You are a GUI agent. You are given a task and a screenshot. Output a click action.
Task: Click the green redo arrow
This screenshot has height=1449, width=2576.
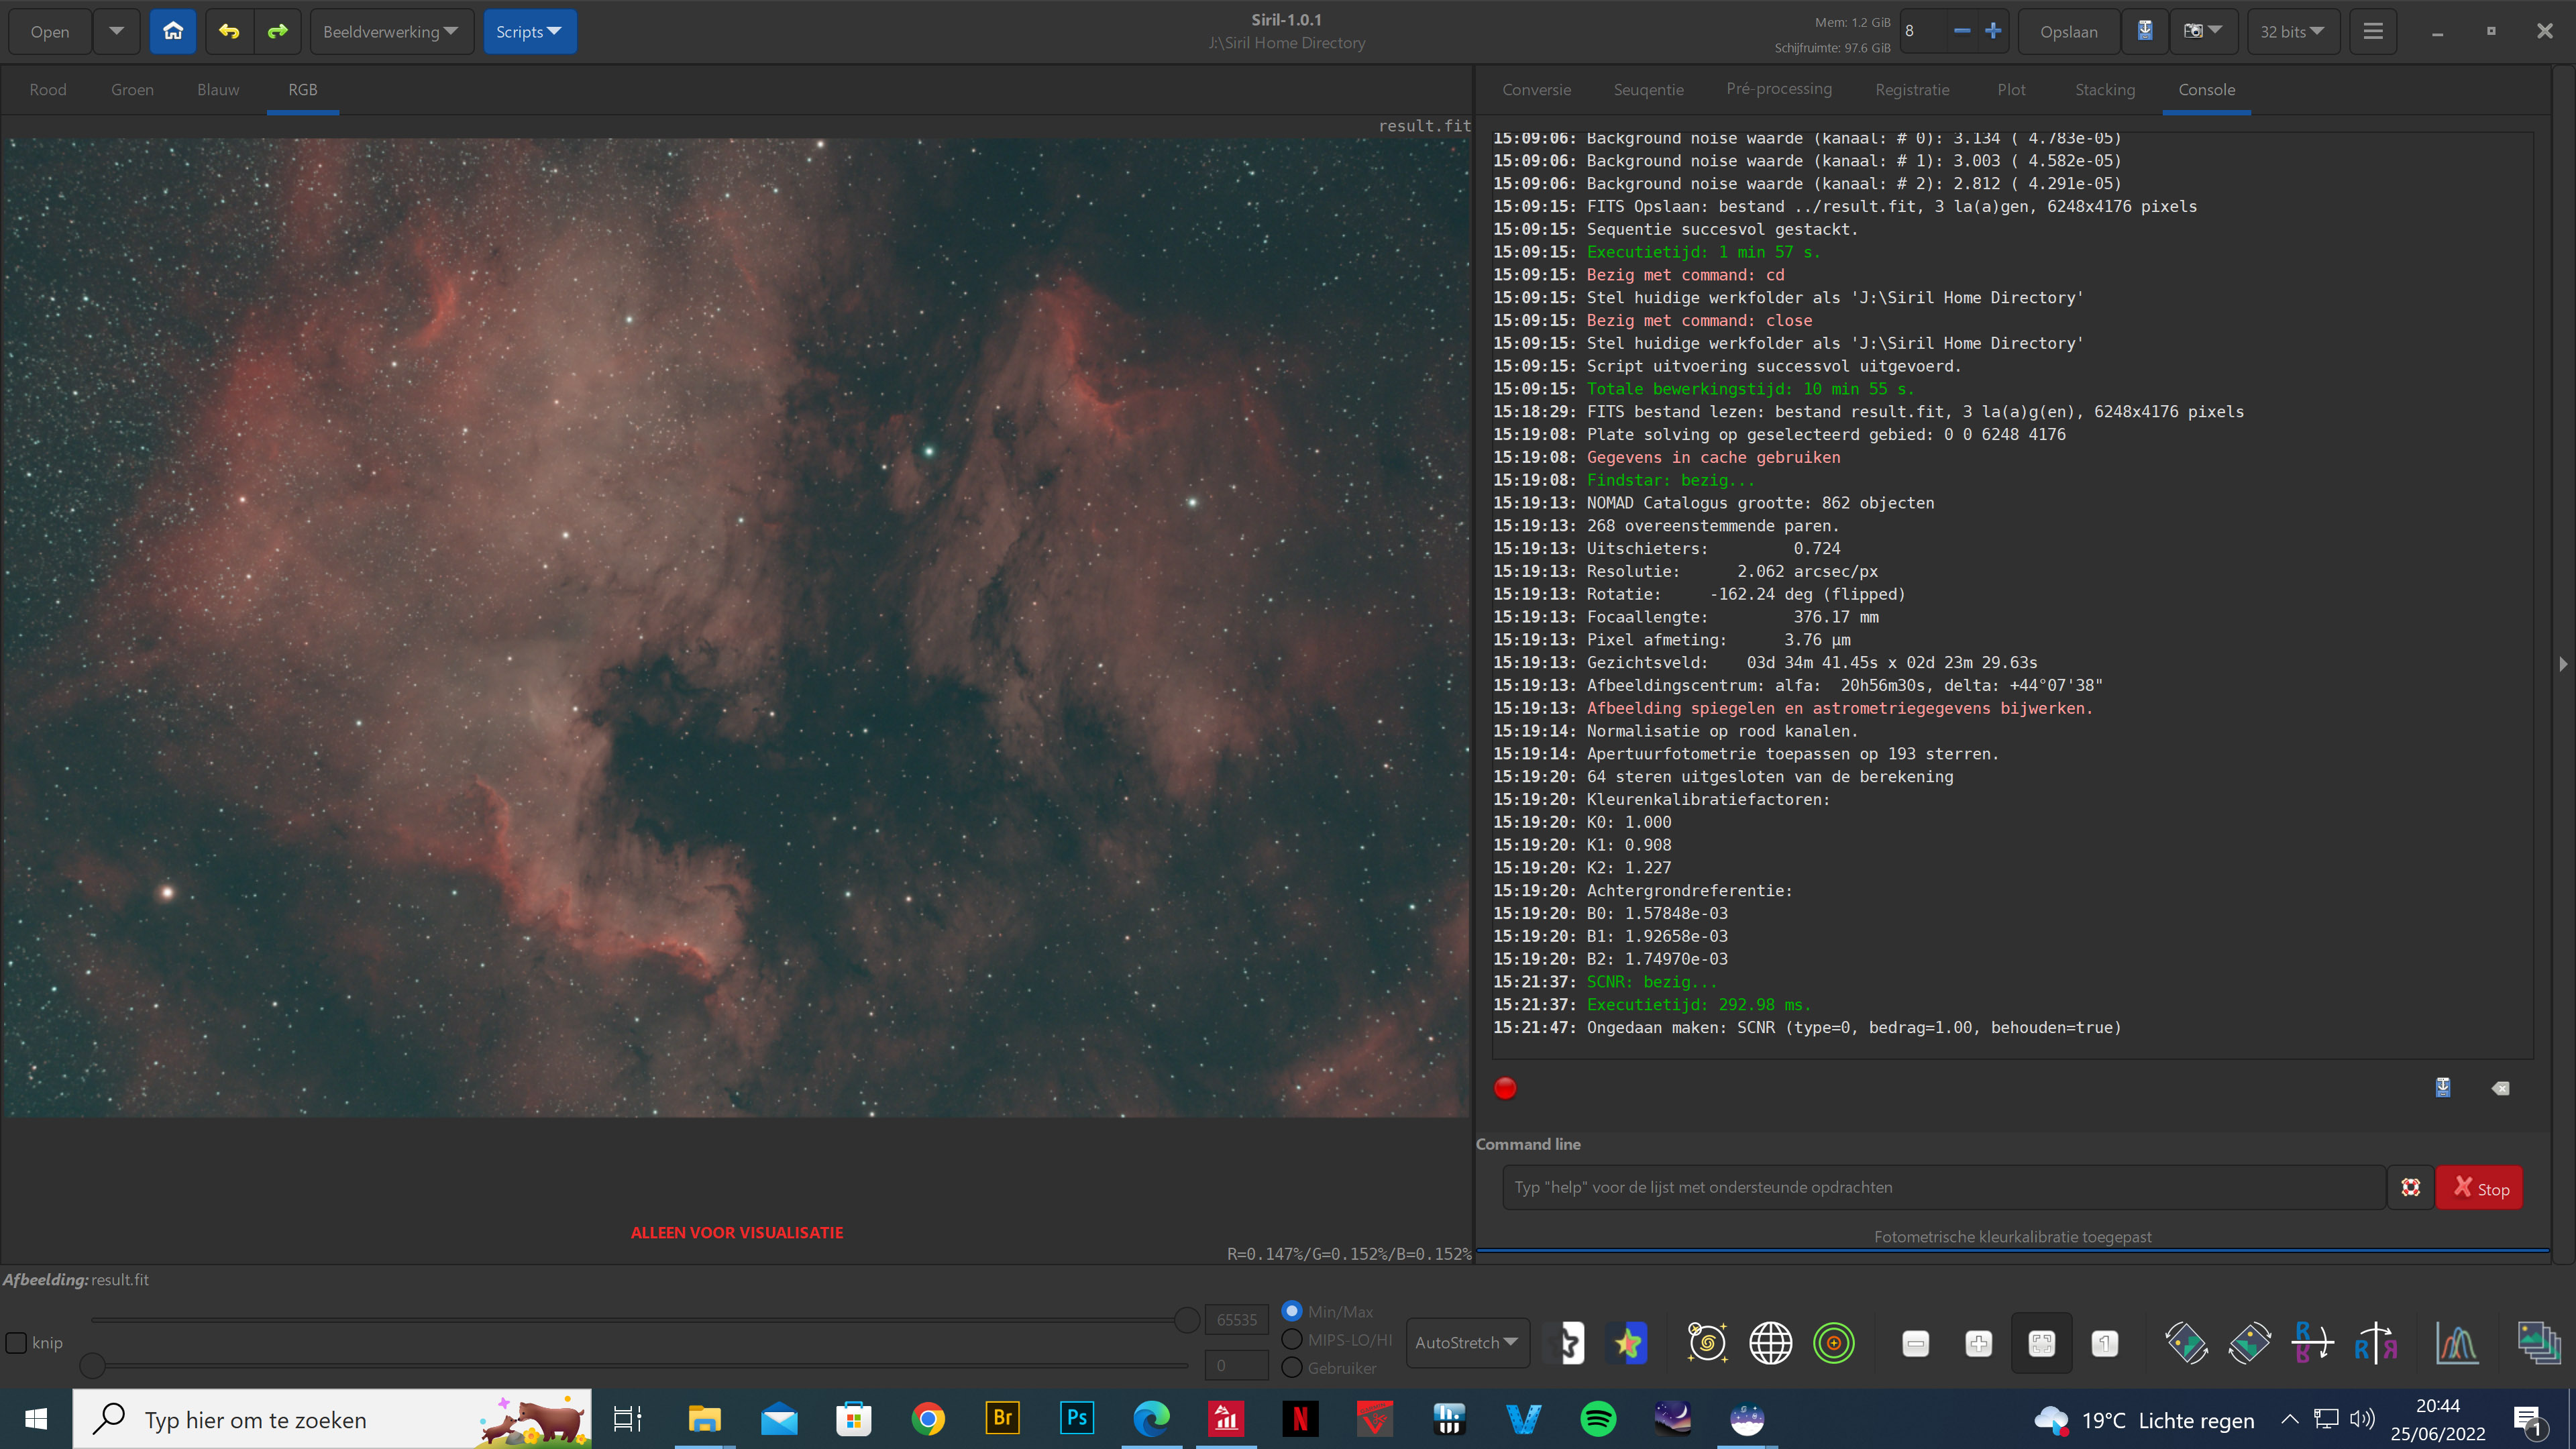point(277,31)
